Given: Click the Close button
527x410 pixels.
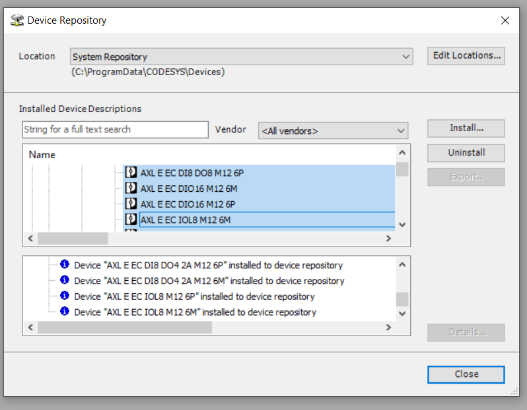Looking at the screenshot, I should 466,374.
